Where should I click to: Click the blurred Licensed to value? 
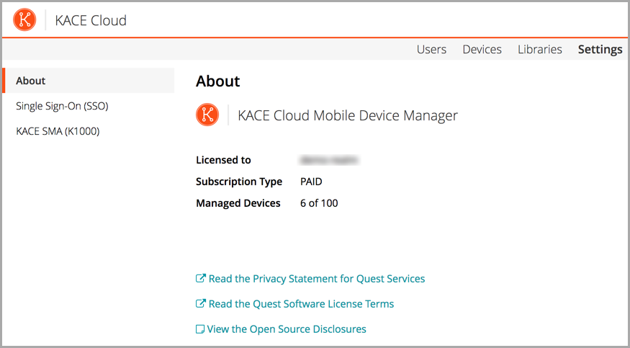(x=330, y=160)
